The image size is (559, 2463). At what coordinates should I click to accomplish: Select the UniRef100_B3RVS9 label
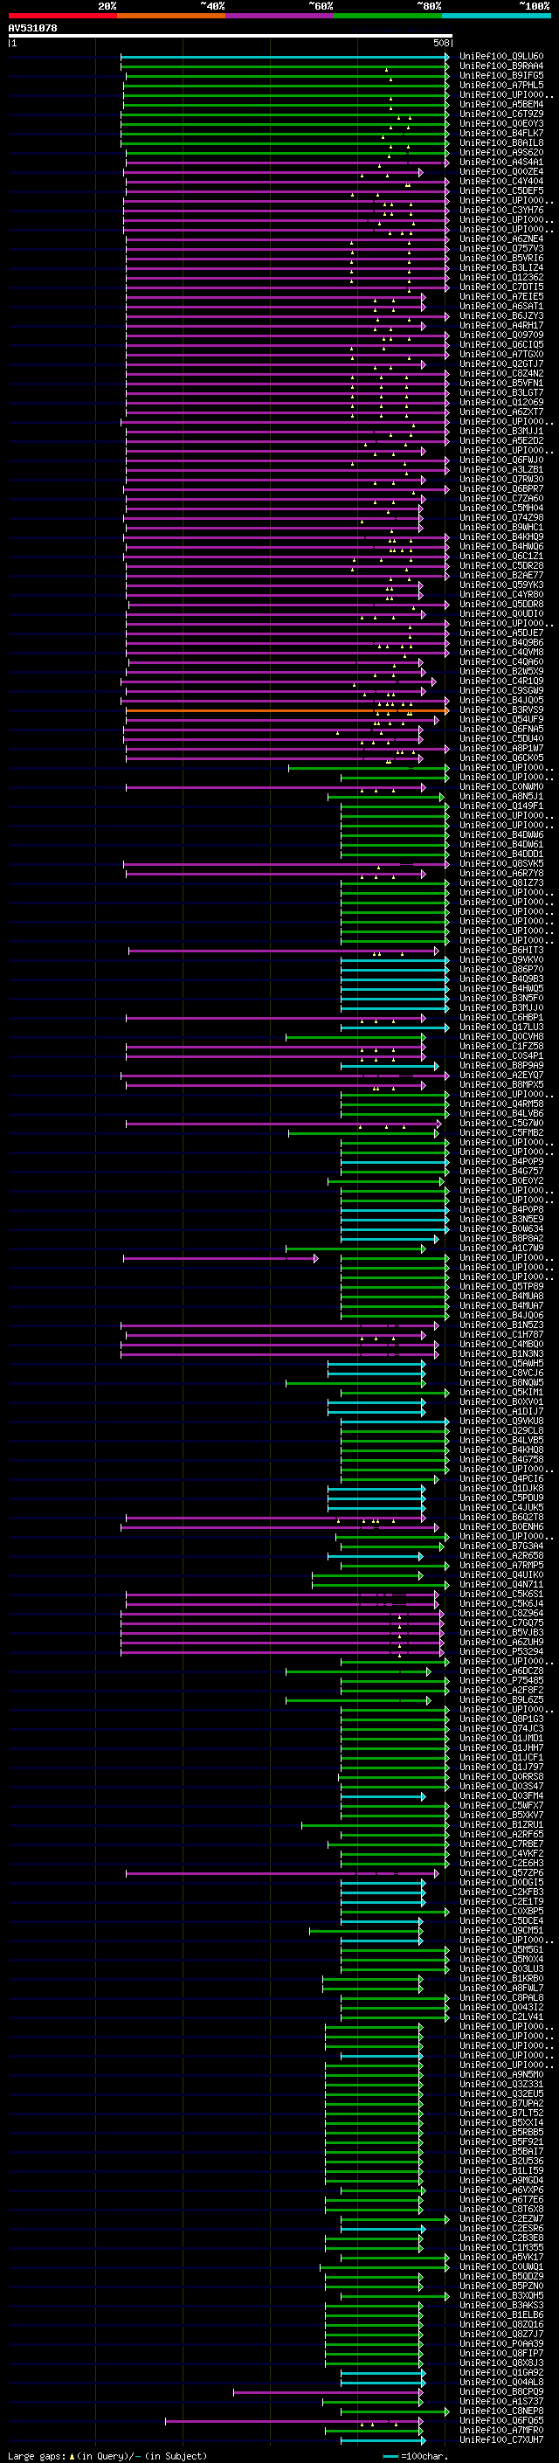500,710
